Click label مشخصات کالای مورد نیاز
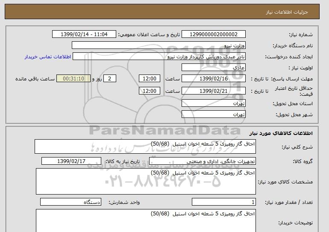The image size is (329, 232). [x=285, y=182]
